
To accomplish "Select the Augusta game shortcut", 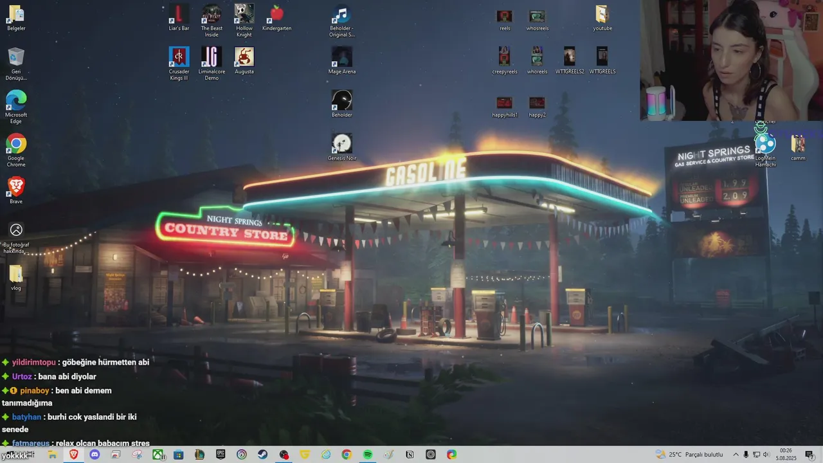I will (x=244, y=60).
